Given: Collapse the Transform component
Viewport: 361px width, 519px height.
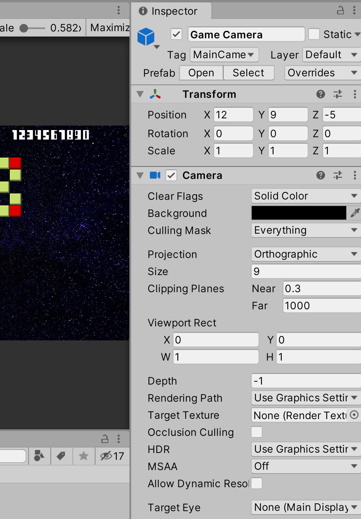Looking at the screenshot, I should pyautogui.click(x=140, y=94).
